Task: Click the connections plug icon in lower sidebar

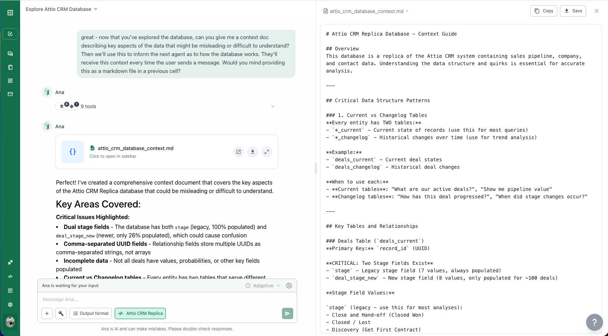Action: coord(10,262)
